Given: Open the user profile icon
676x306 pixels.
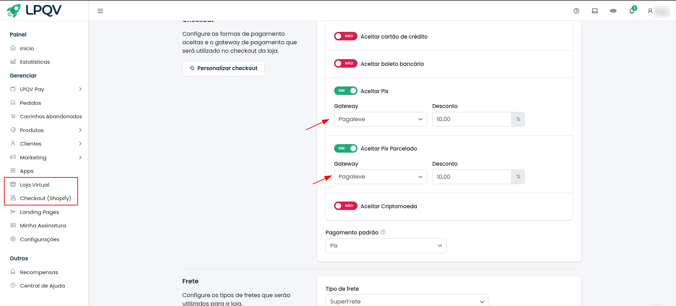Looking at the screenshot, I should (x=650, y=11).
